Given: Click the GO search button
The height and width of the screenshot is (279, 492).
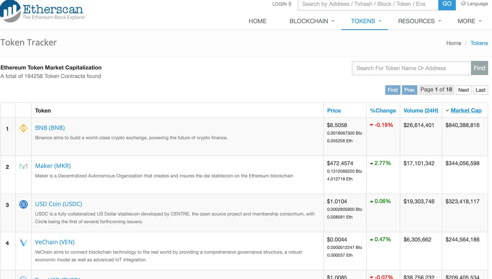Looking at the screenshot, I should click(x=447, y=4).
